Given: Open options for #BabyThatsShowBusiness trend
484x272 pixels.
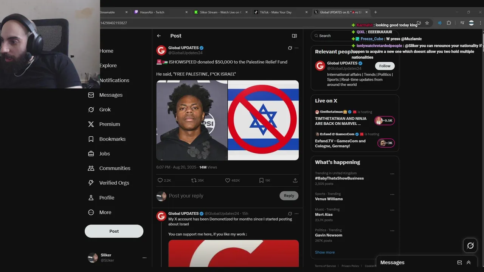Looking at the screenshot, I should coord(392,174).
